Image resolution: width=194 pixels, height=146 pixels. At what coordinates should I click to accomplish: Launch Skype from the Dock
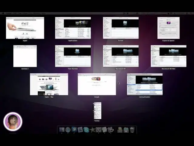[86, 130]
